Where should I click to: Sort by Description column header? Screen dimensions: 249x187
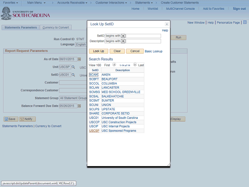[123, 70]
